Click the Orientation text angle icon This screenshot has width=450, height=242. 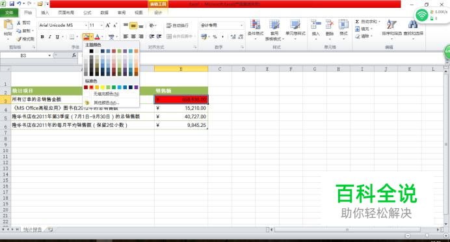[152, 25]
